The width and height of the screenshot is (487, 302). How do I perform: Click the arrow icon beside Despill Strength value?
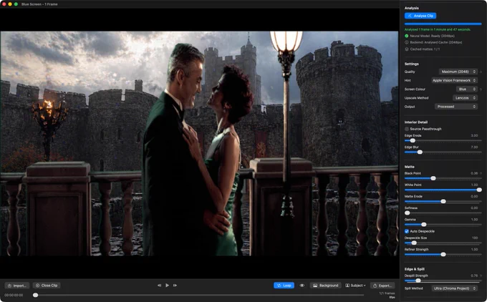(481, 276)
